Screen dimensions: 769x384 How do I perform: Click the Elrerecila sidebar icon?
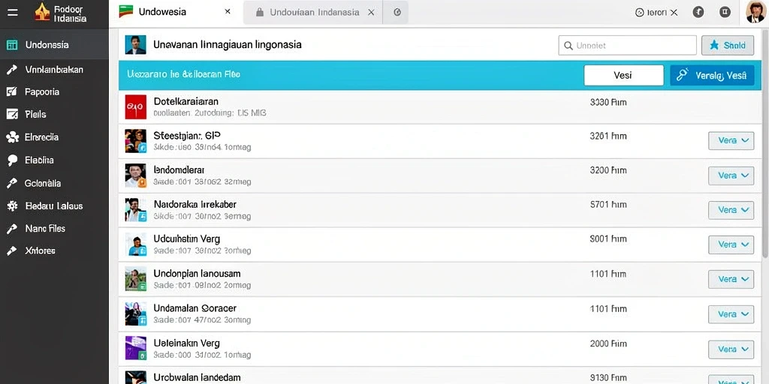click(x=12, y=137)
